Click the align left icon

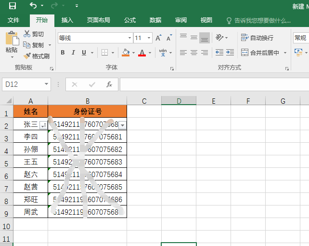tap(183, 53)
